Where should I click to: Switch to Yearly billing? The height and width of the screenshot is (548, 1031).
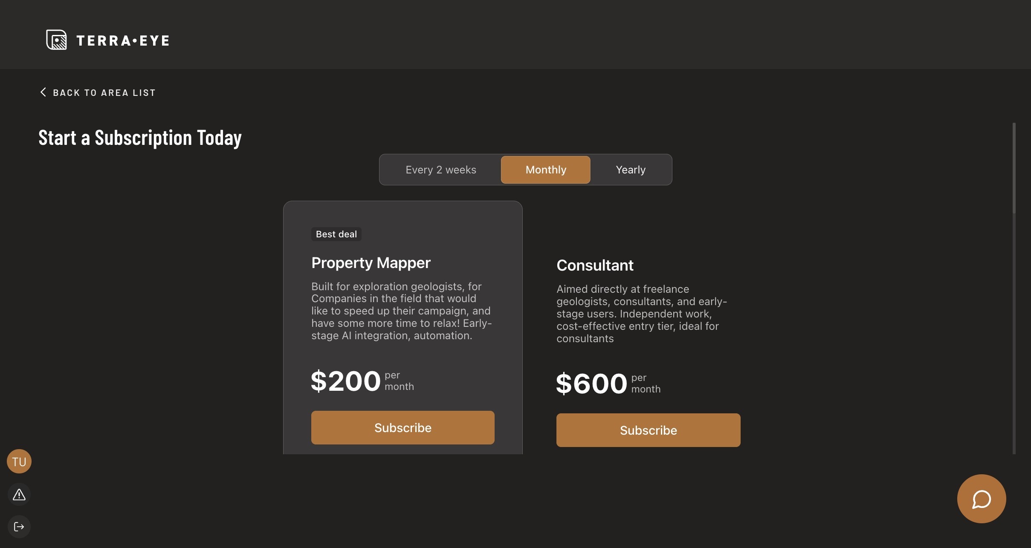[x=630, y=170]
